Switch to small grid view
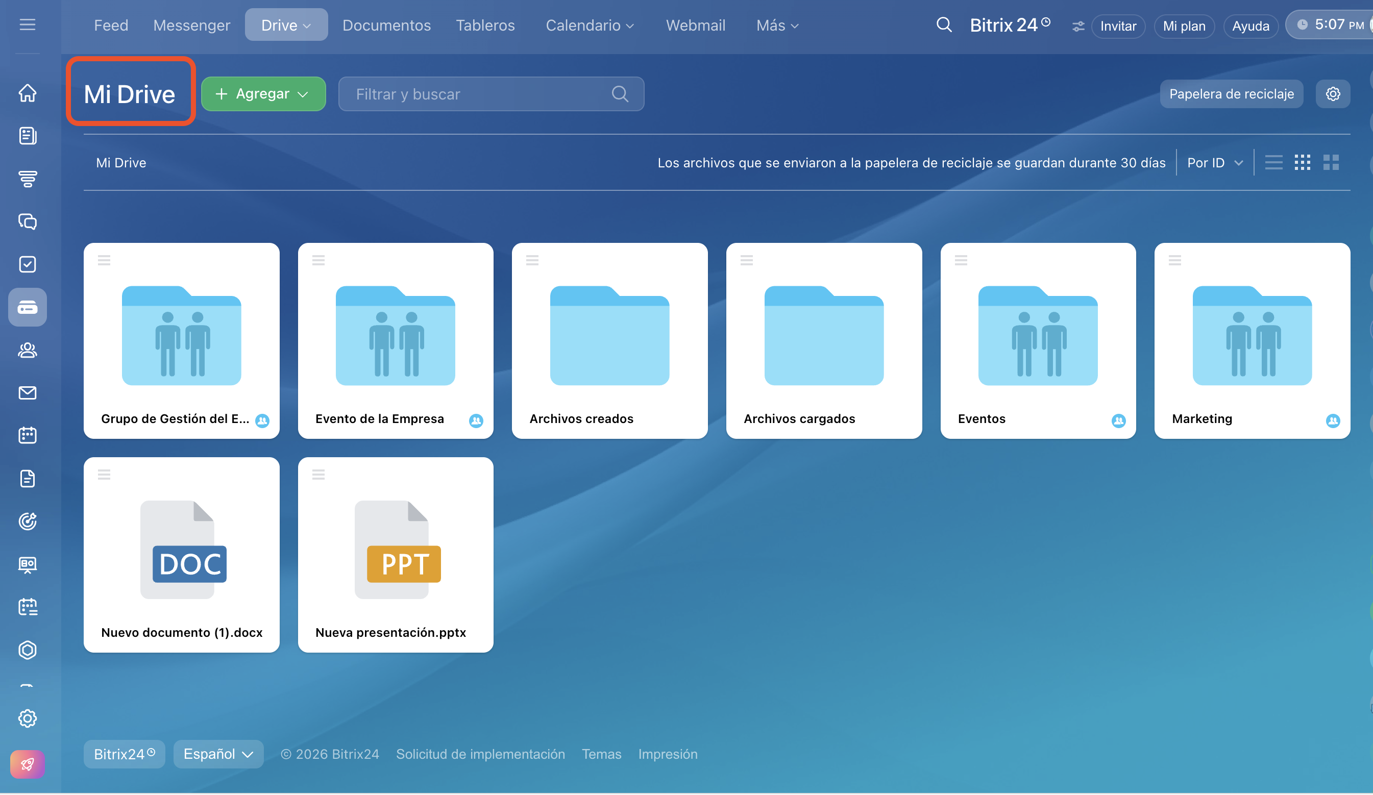This screenshot has width=1373, height=795. (x=1302, y=163)
